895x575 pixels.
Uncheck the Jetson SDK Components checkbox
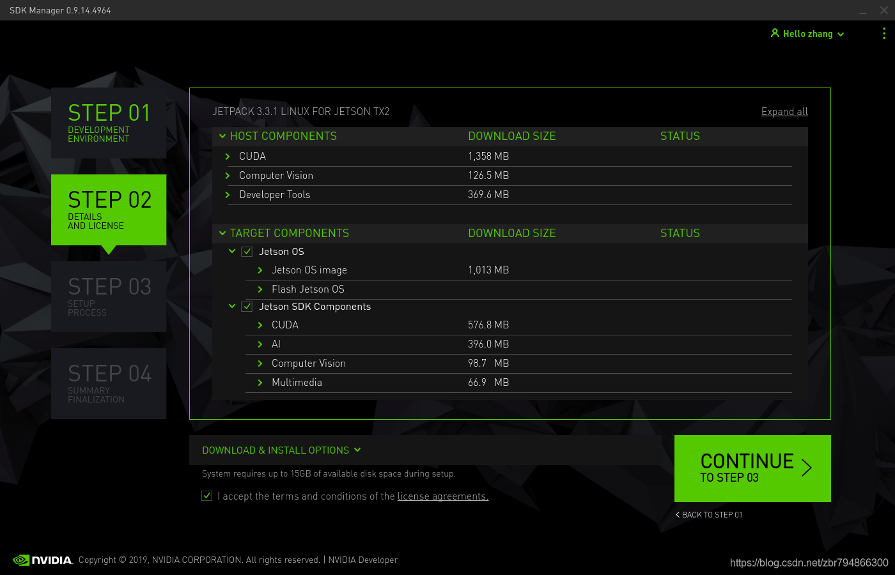coord(247,307)
